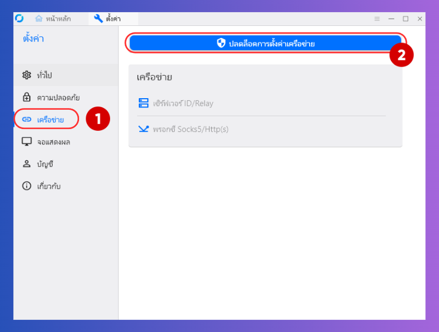Screen dimensions: 439x332
Task: Maximize the window
Action: pyautogui.click(x=405, y=19)
